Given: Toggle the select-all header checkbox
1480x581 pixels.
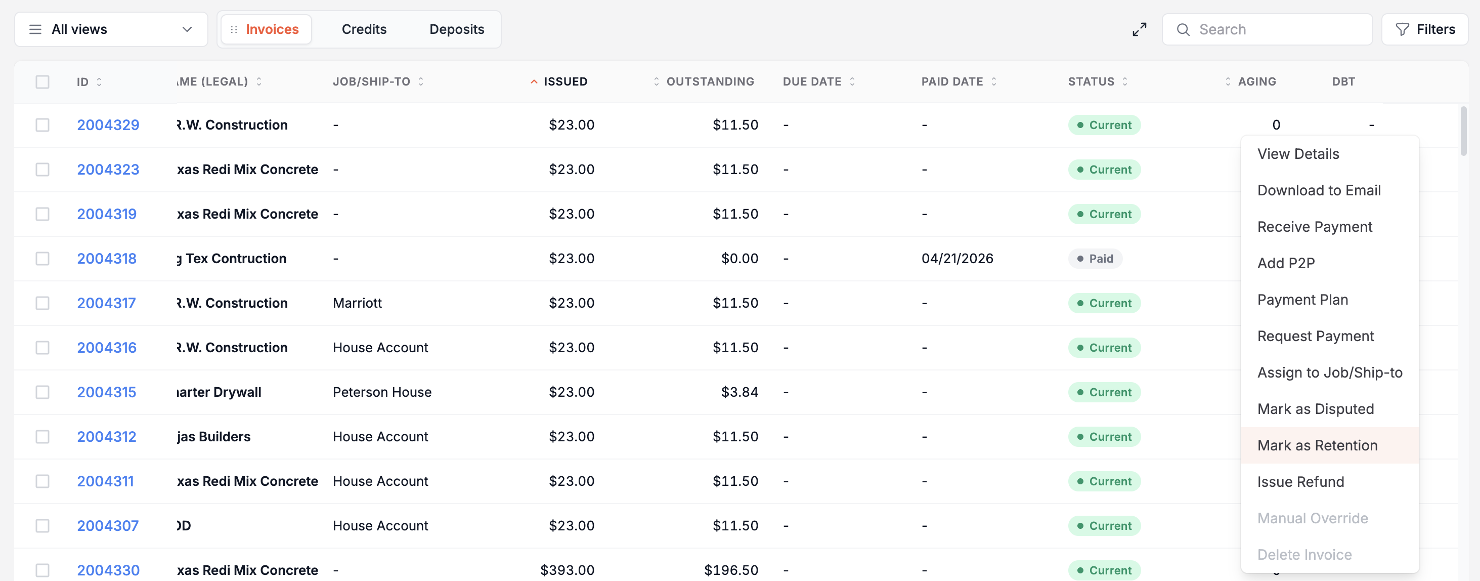Looking at the screenshot, I should click(x=42, y=81).
